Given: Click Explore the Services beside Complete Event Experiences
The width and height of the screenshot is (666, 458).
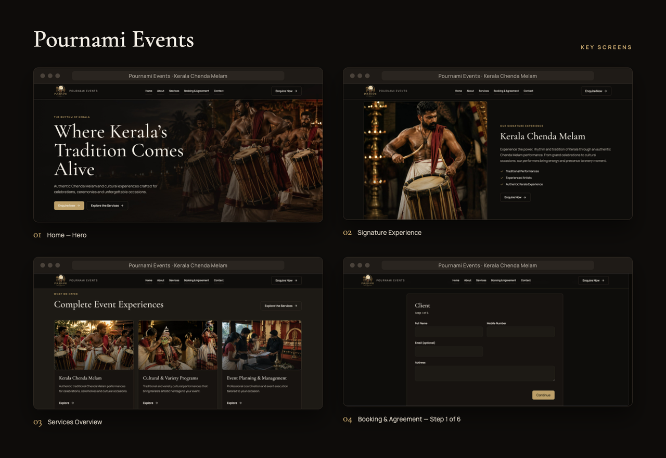Looking at the screenshot, I should [281, 306].
